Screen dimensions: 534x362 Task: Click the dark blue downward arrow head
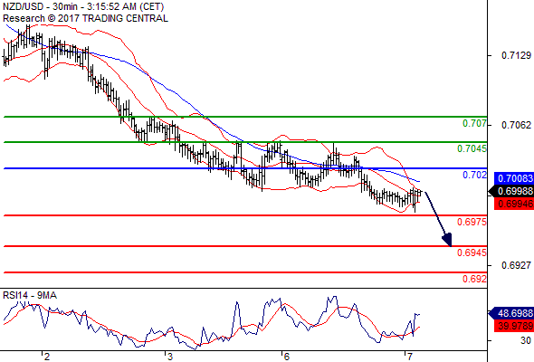tap(447, 240)
